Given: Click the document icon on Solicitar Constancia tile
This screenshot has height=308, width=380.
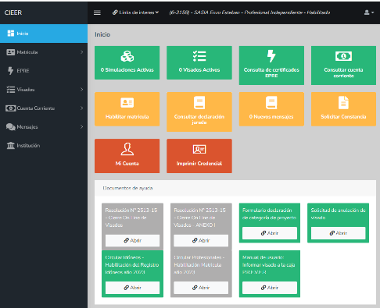Looking at the screenshot, I should (x=343, y=103).
